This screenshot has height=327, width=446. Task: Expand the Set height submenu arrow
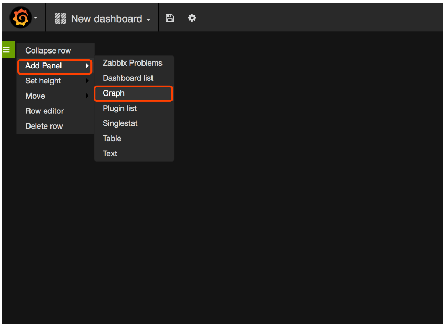[x=87, y=81]
